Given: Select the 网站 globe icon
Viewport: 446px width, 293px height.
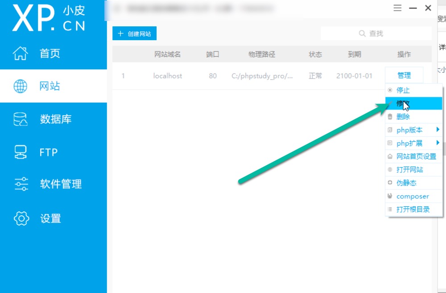Looking at the screenshot, I should click(x=20, y=86).
